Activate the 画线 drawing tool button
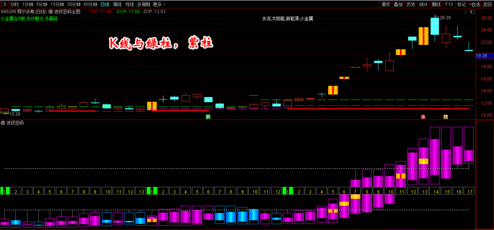This screenshot has width=494, height=230. tap(436, 4)
